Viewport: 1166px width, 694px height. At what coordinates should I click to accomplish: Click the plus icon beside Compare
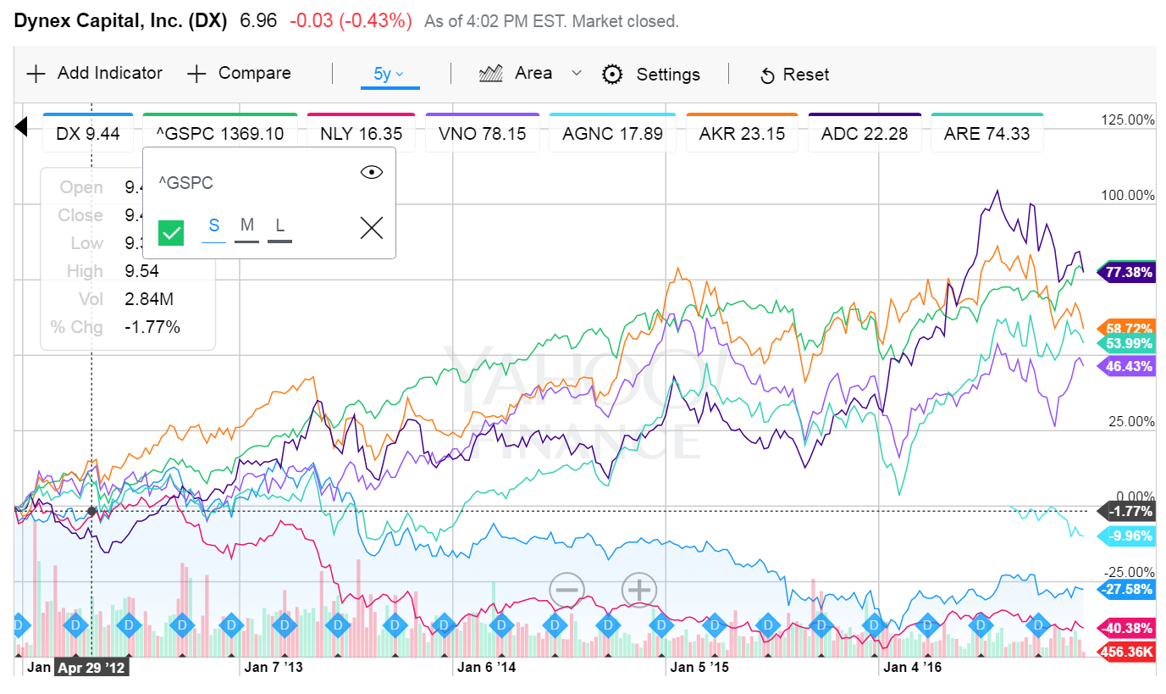196,74
